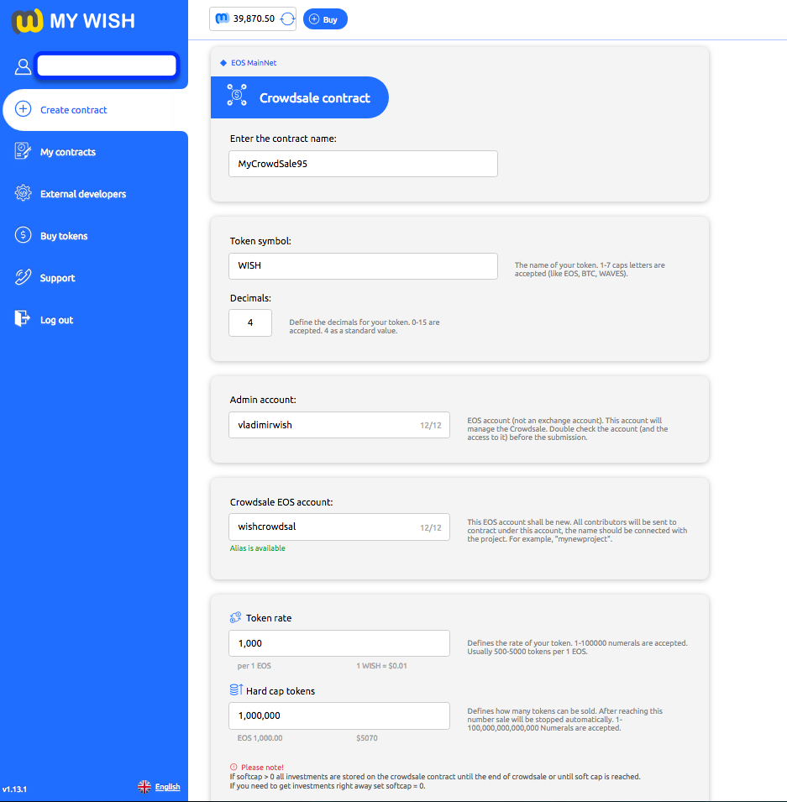This screenshot has width=787, height=802.
Task: Focus the Hard cap tokens field 1,000,000
Action: tap(338, 716)
